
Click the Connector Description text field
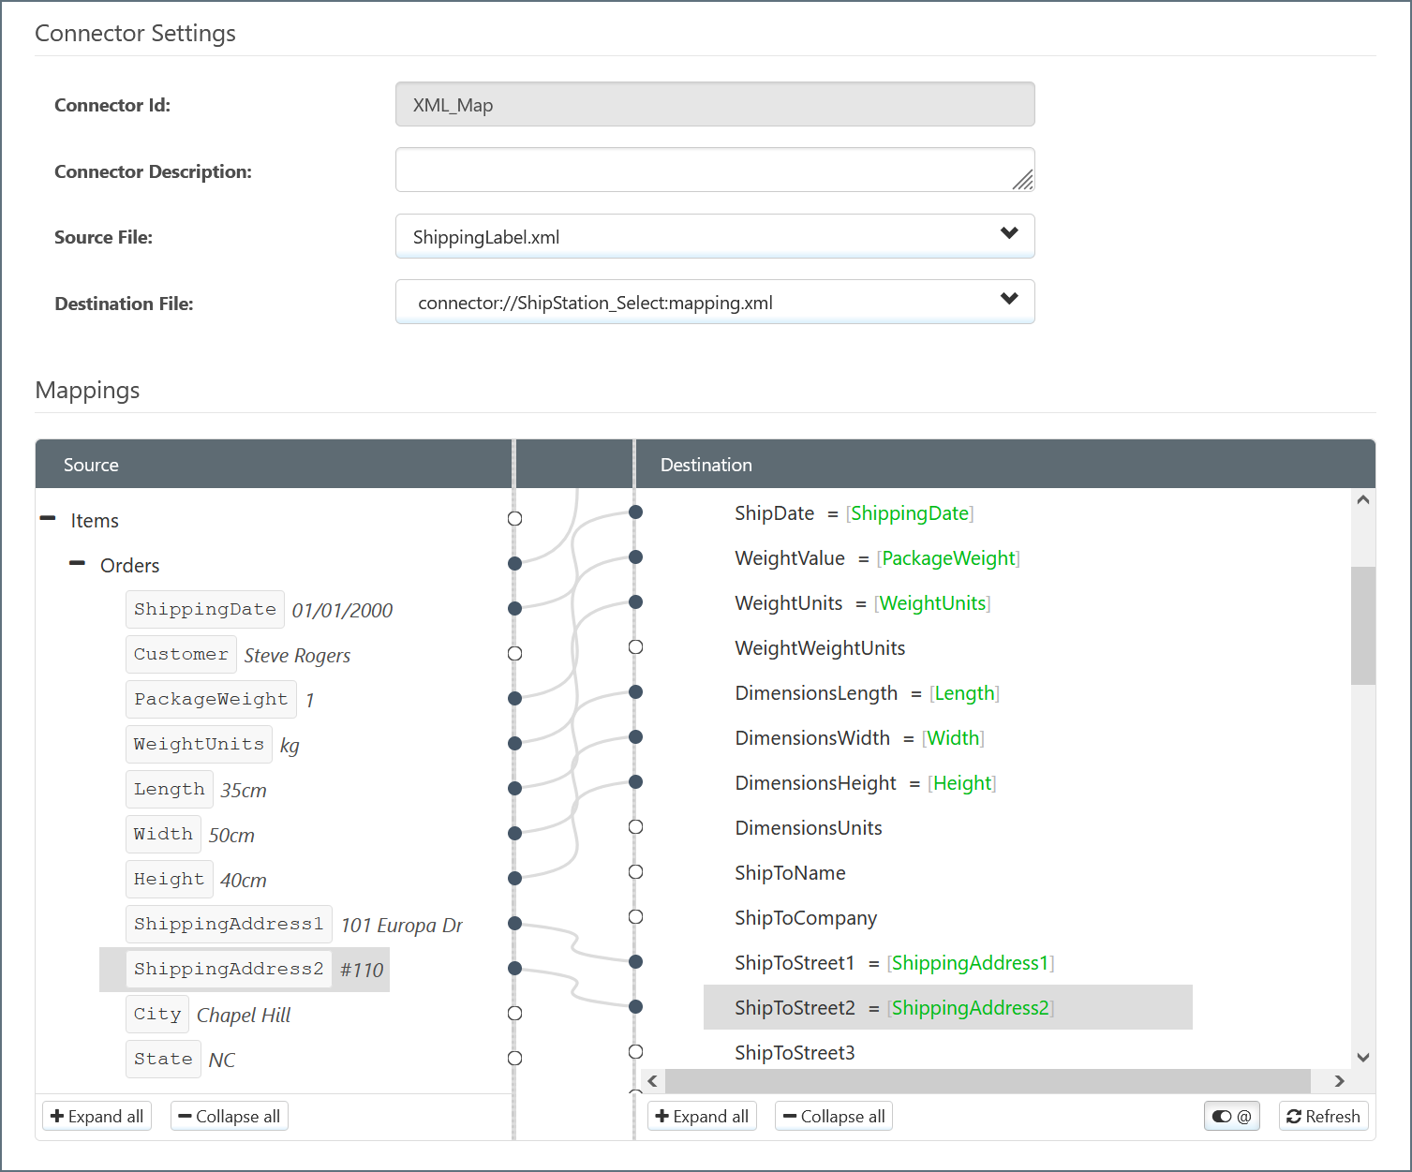(x=714, y=170)
